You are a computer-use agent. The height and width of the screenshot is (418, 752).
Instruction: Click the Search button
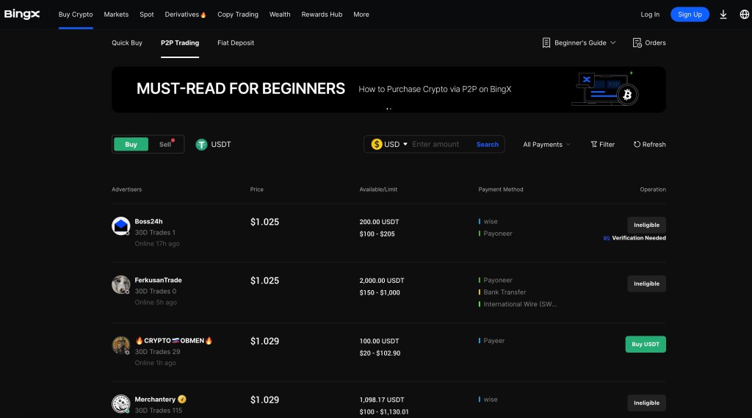pos(488,145)
